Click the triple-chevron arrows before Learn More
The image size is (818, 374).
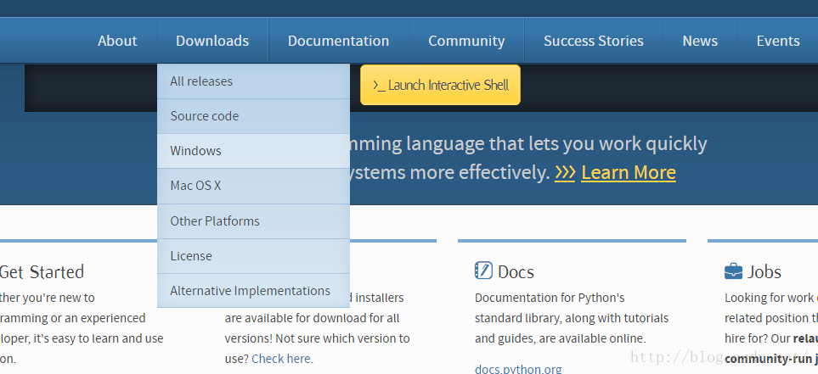click(565, 172)
